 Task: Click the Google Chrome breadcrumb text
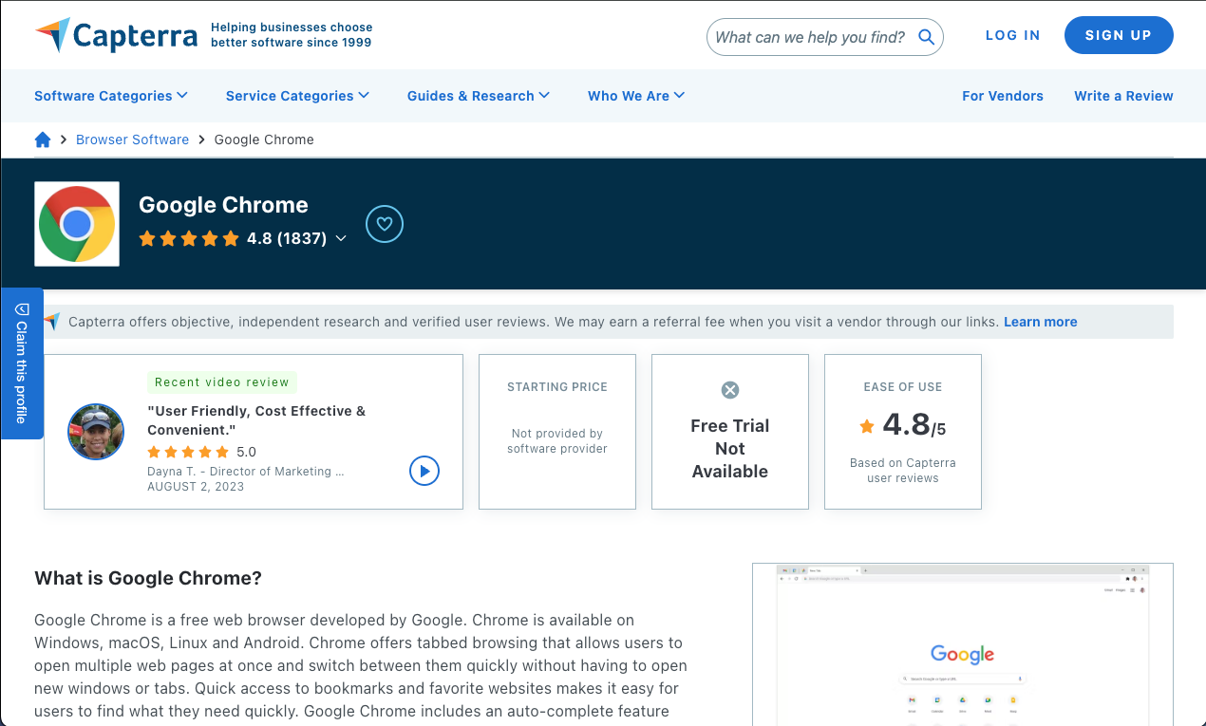click(264, 140)
